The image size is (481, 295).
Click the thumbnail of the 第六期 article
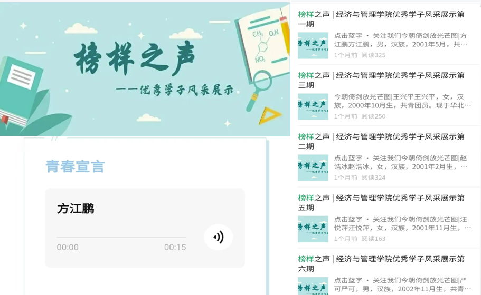pos(313,286)
